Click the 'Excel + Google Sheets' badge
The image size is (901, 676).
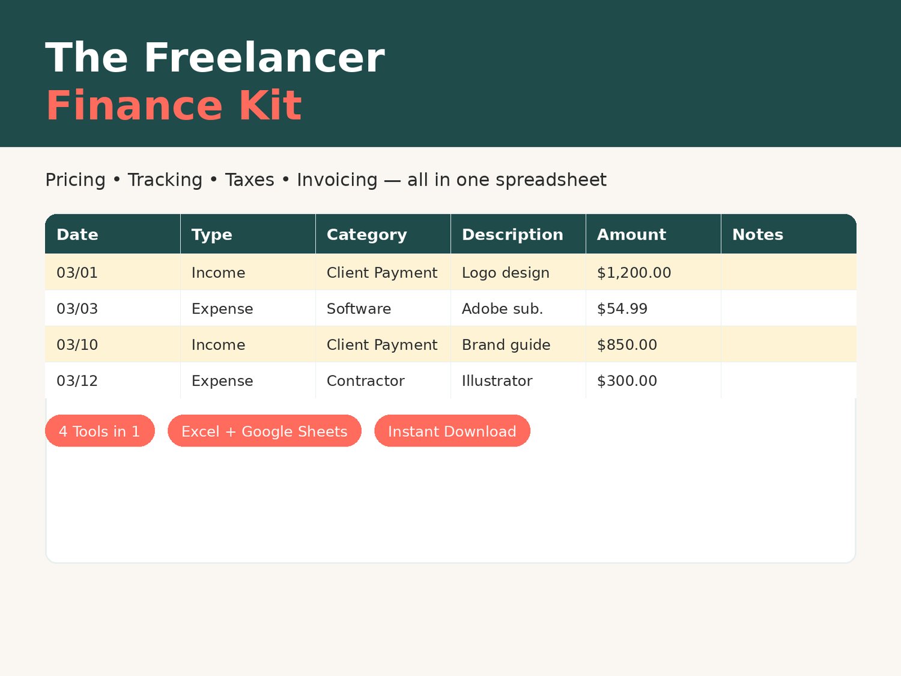tap(264, 431)
